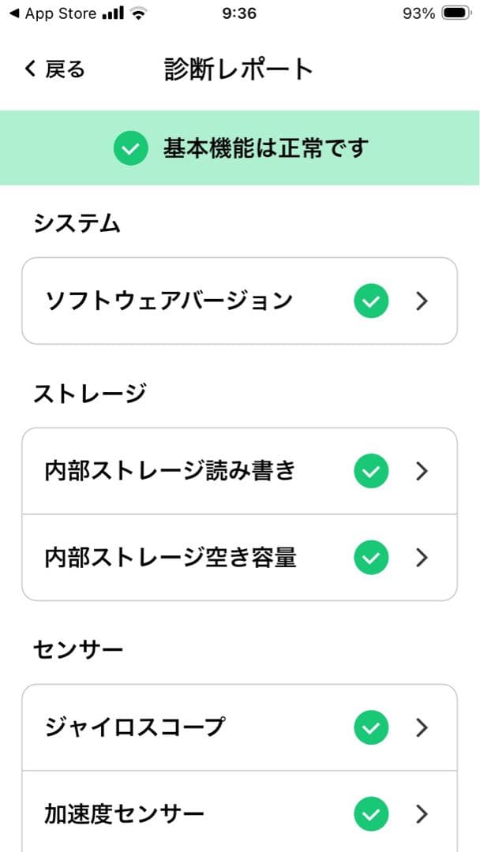Tap the check icon next to 加速度センサー
Image resolution: width=480 pixels, height=852 pixels.
point(370,812)
